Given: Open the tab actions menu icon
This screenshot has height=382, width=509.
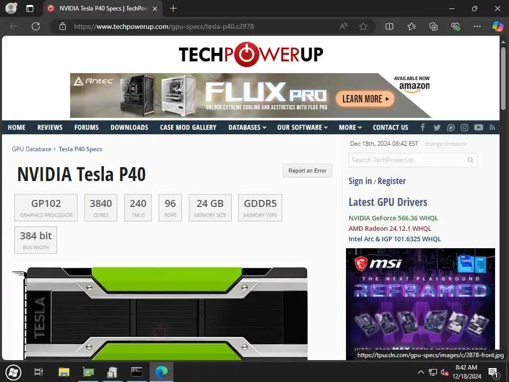Looking at the screenshot, I should point(29,8).
